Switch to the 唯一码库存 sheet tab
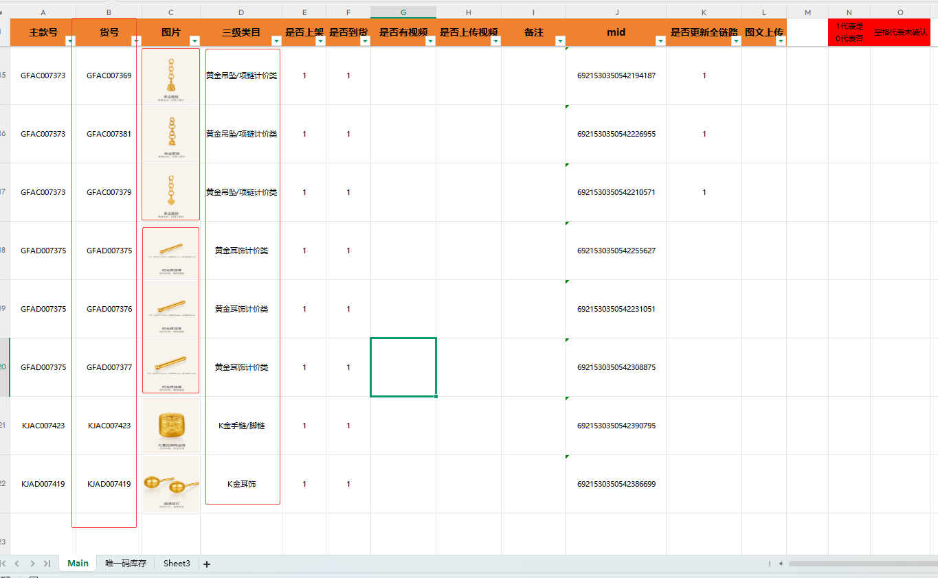938x578 pixels. tap(126, 564)
